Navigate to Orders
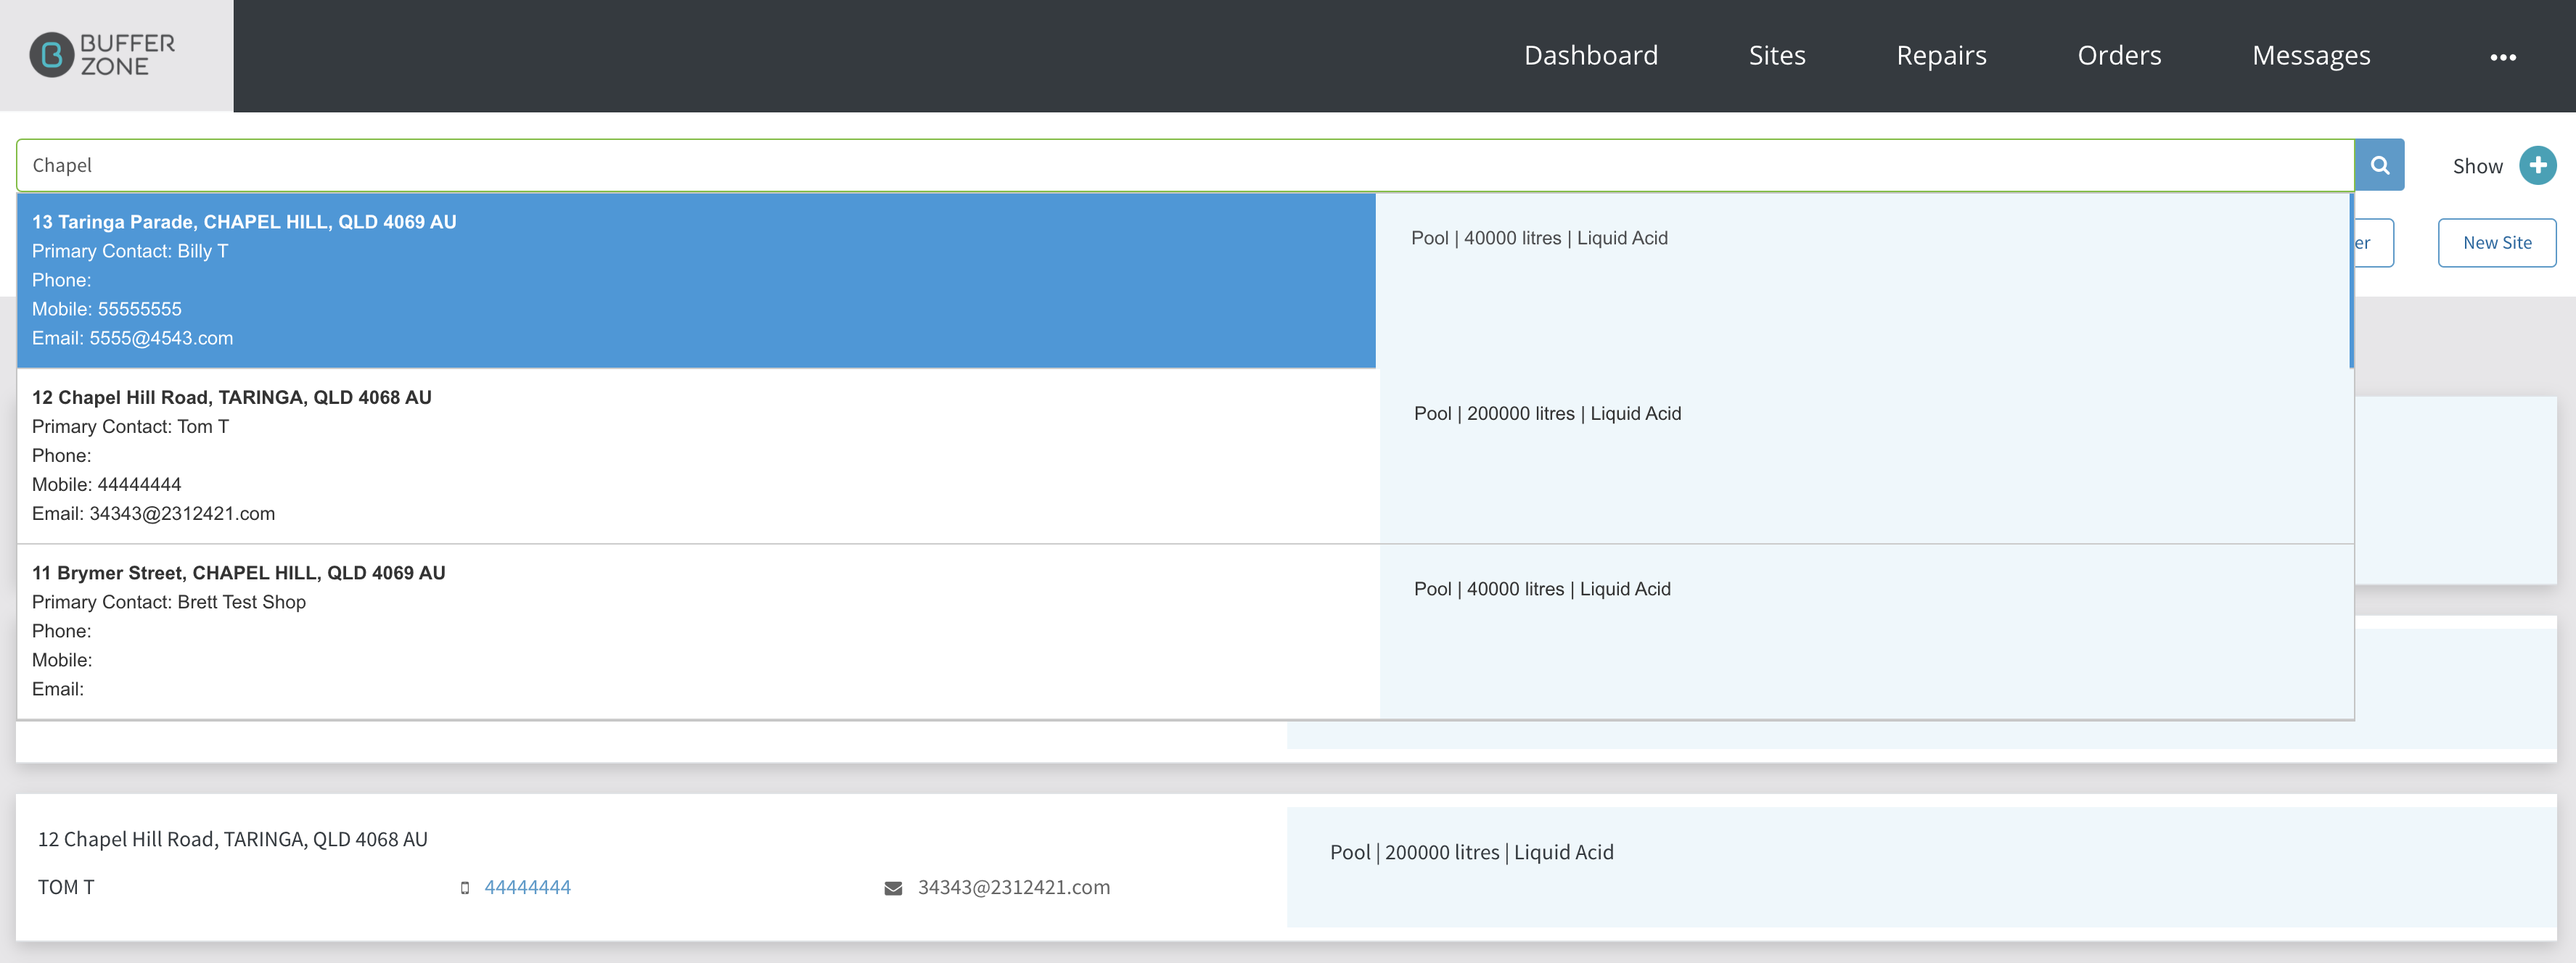Image resolution: width=2576 pixels, height=963 pixels. pyautogui.click(x=2119, y=55)
